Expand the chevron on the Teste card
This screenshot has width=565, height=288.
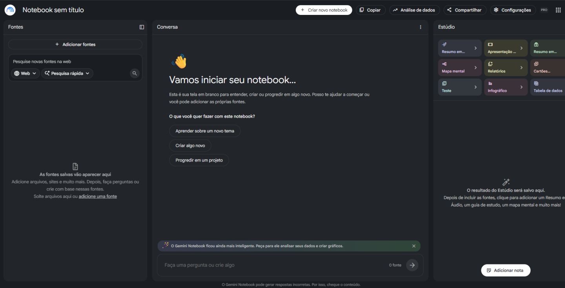476,87
